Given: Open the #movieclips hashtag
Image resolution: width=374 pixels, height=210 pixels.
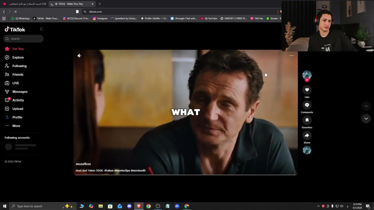Looking at the screenshot, I should pyautogui.click(x=122, y=171).
